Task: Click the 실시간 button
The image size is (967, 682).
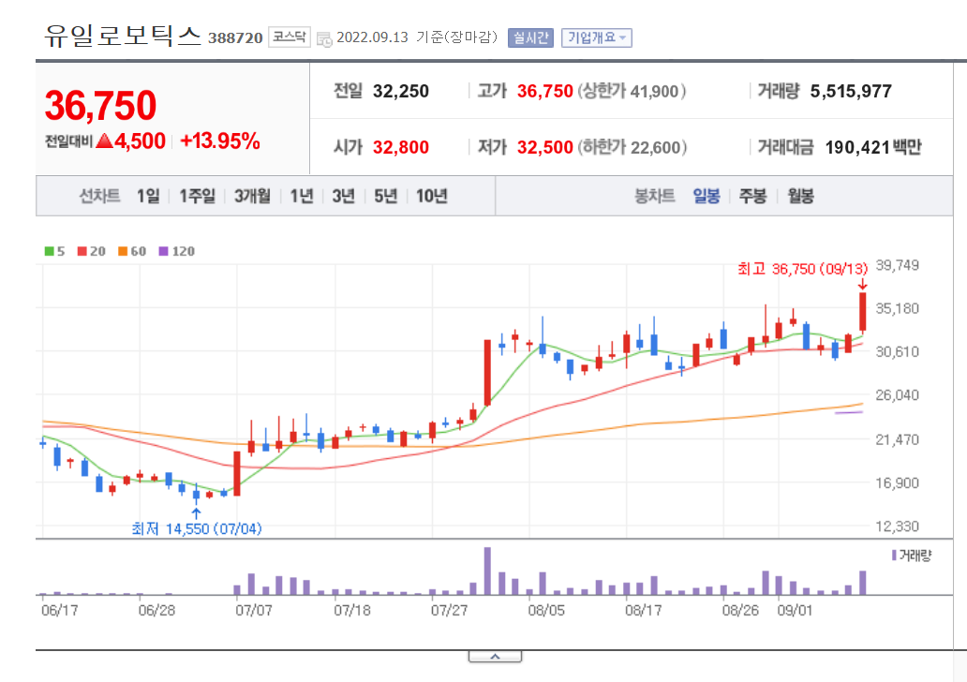Action: tap(530, 37)
